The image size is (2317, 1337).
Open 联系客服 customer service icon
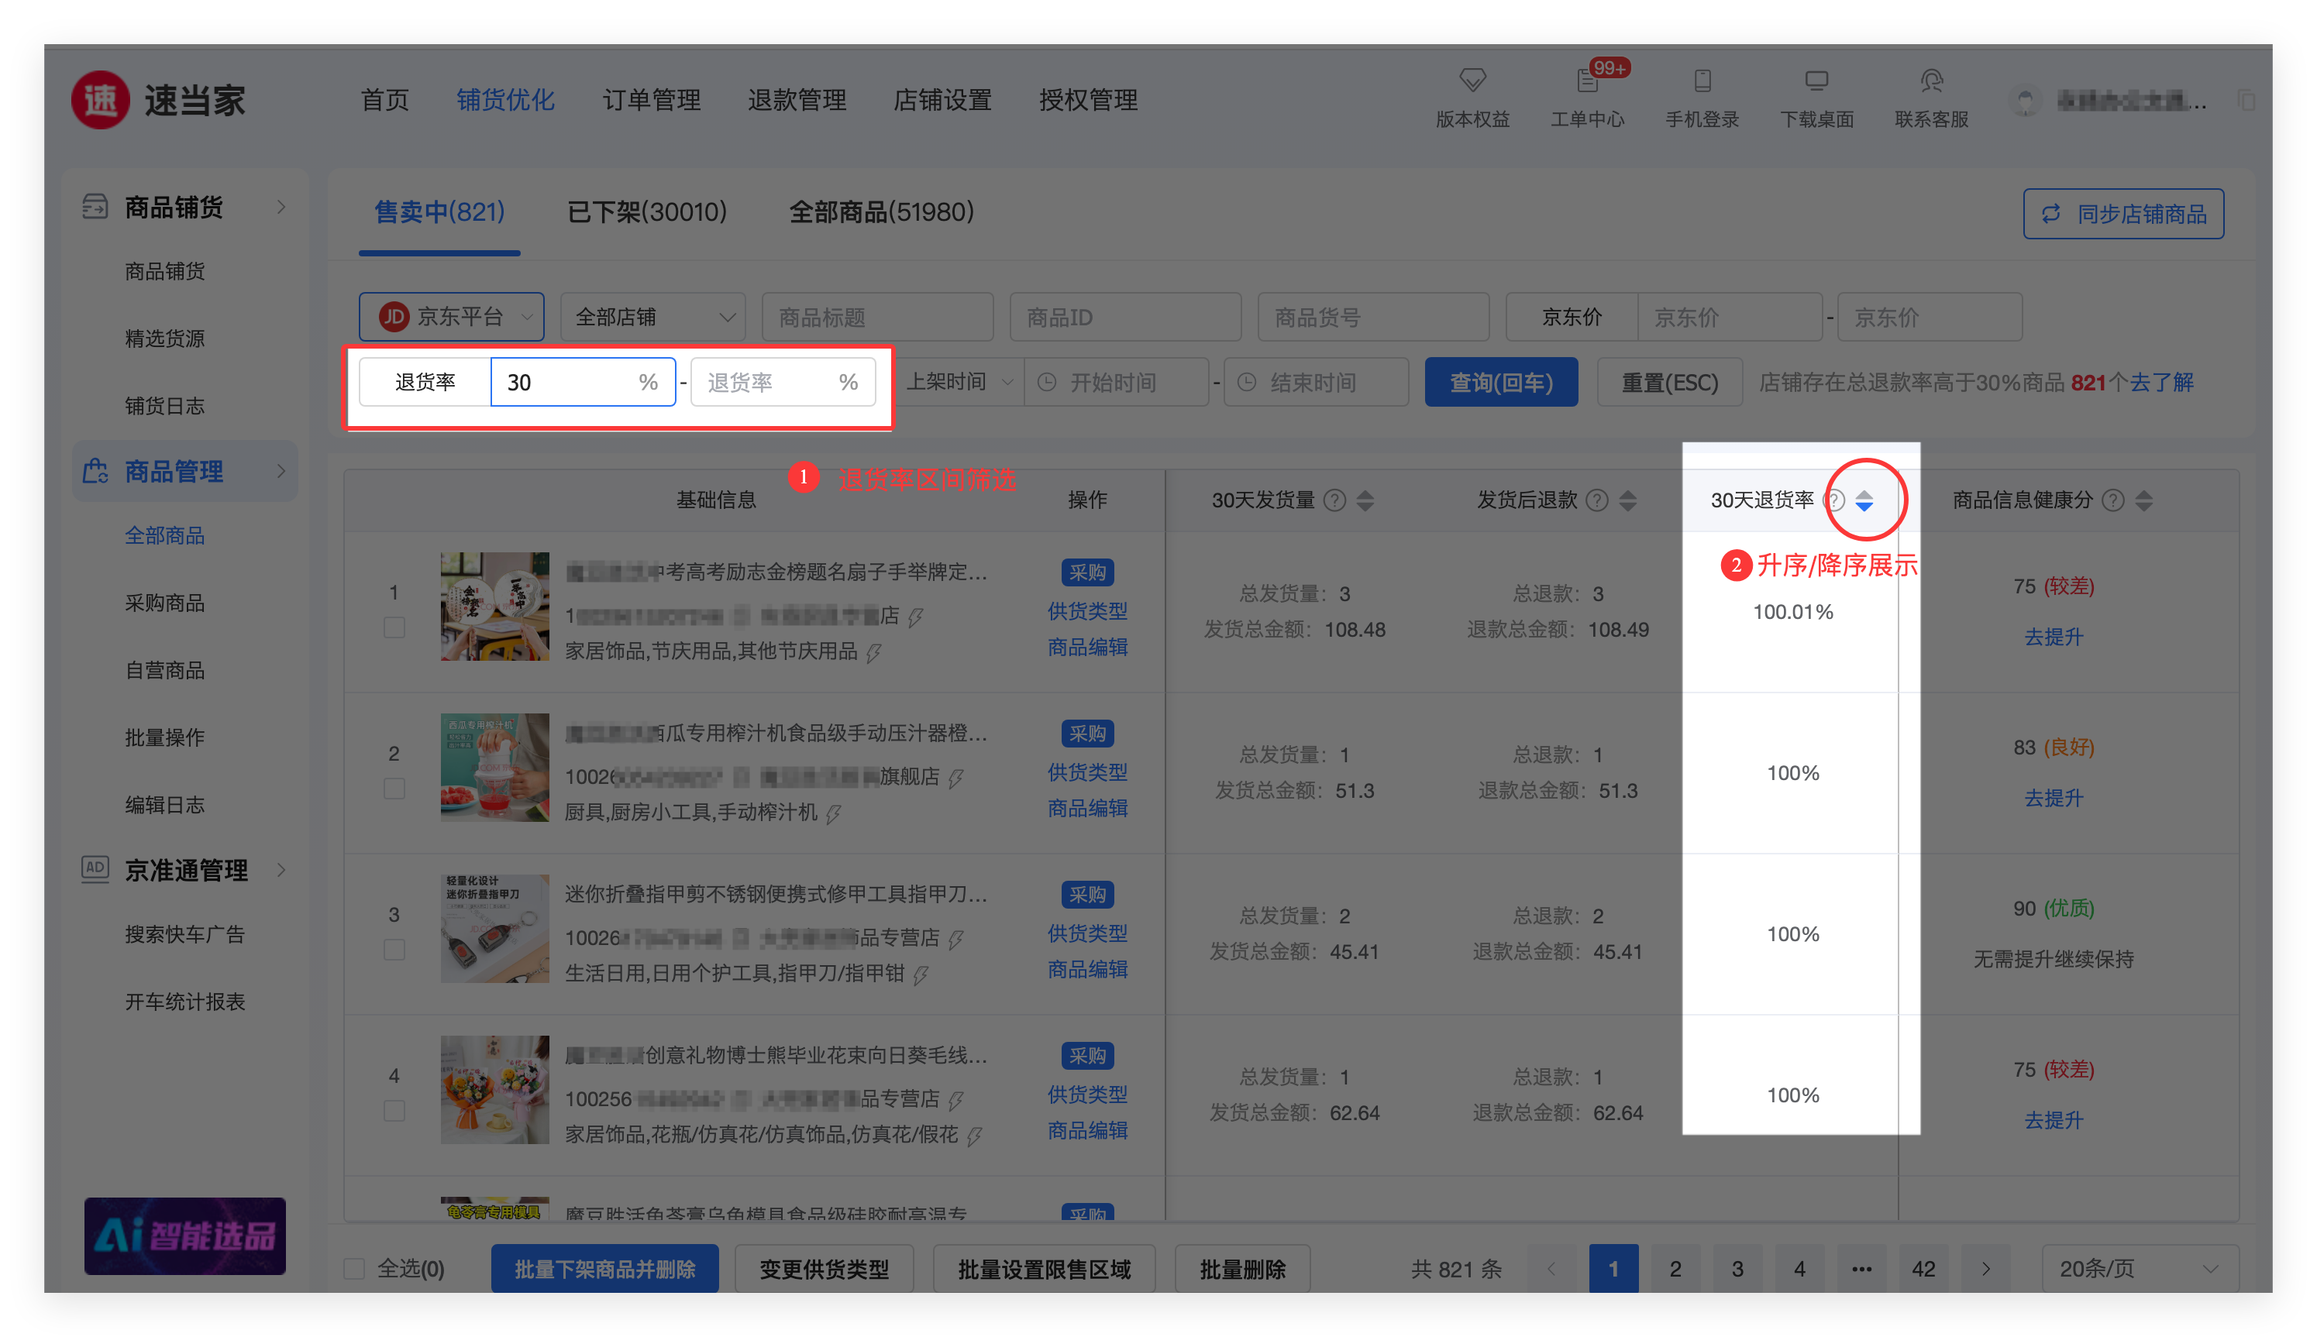tap(1931, 81)
